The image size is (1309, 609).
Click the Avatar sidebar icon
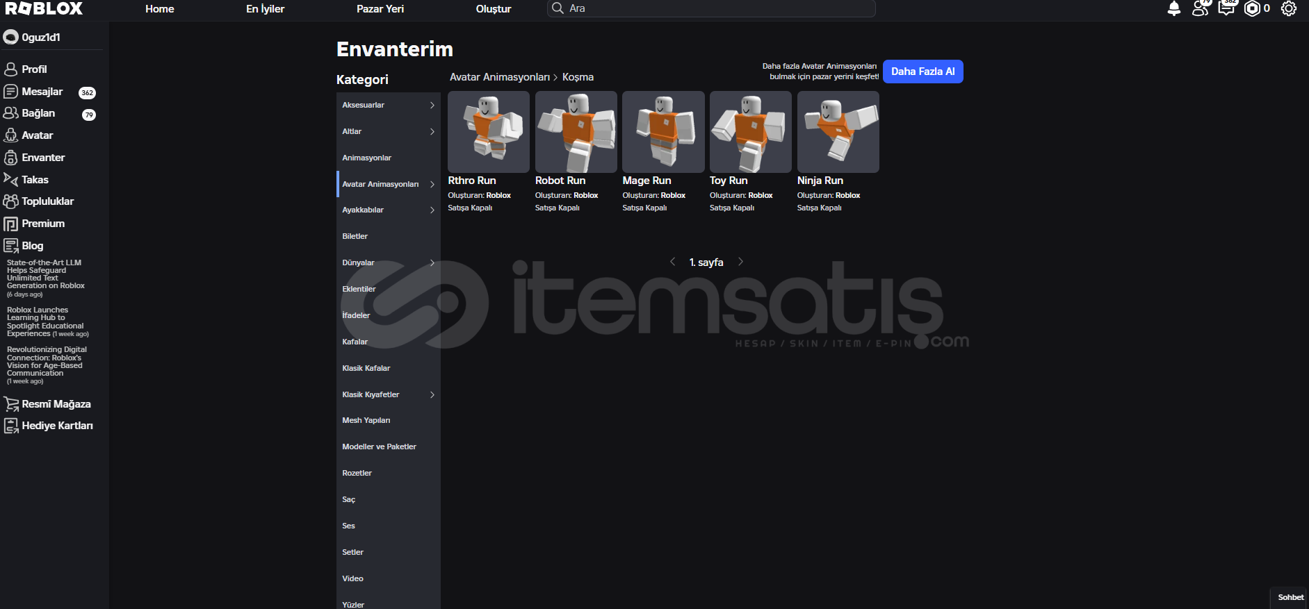[10, 135]
